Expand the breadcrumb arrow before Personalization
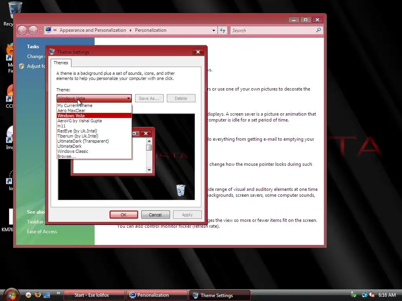402x301 pixels. click(130, 30)
